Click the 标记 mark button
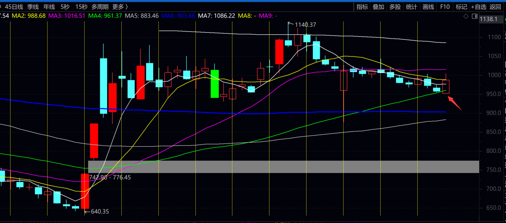The image size is (506, 223). tap(461, 7)
